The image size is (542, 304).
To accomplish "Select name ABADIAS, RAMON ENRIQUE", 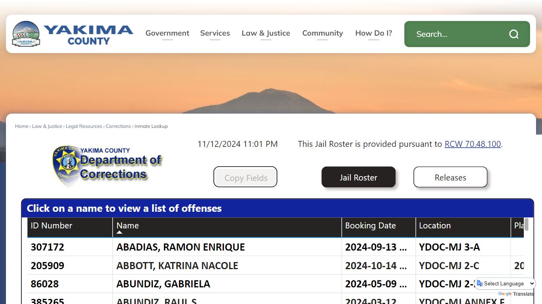I will (x=181, y=247).
